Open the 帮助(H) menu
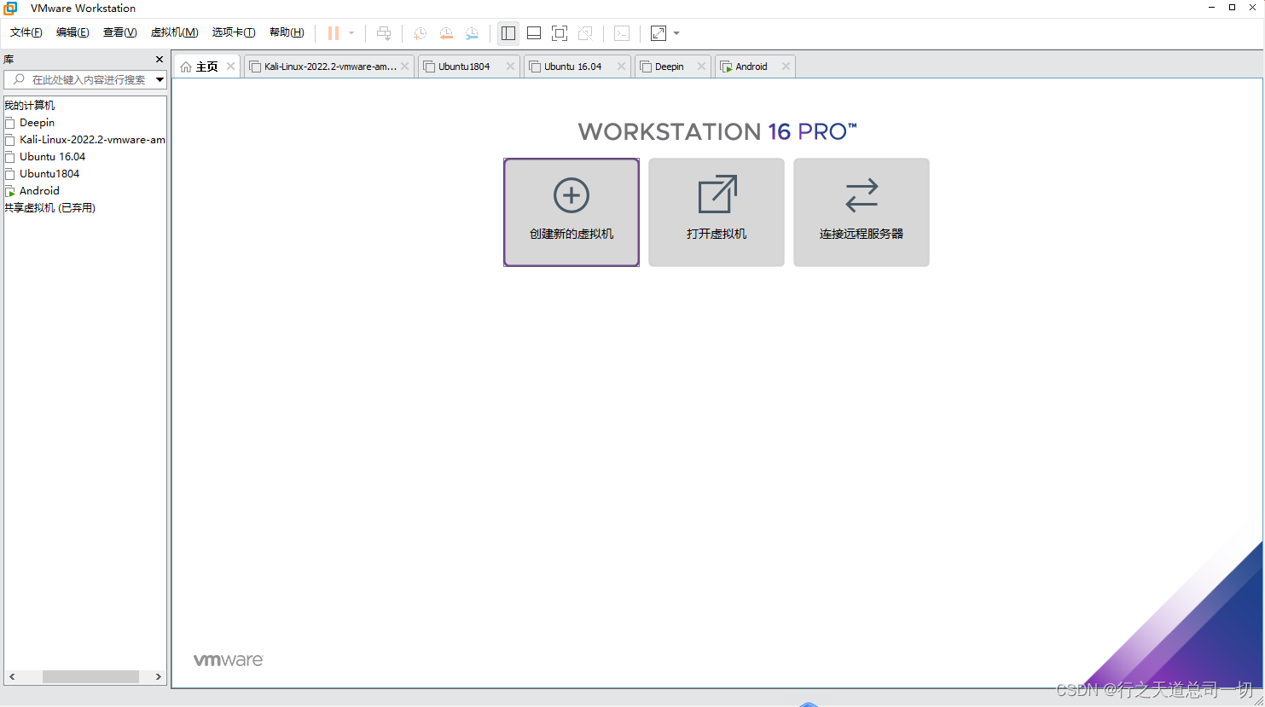1265x707 pixels. tap(287, 32)
